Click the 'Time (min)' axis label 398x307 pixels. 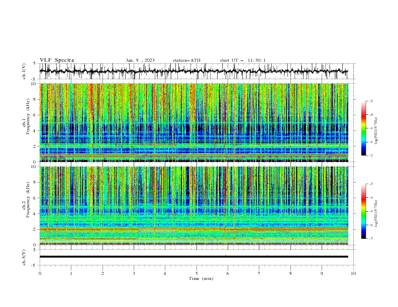[201, 278]
